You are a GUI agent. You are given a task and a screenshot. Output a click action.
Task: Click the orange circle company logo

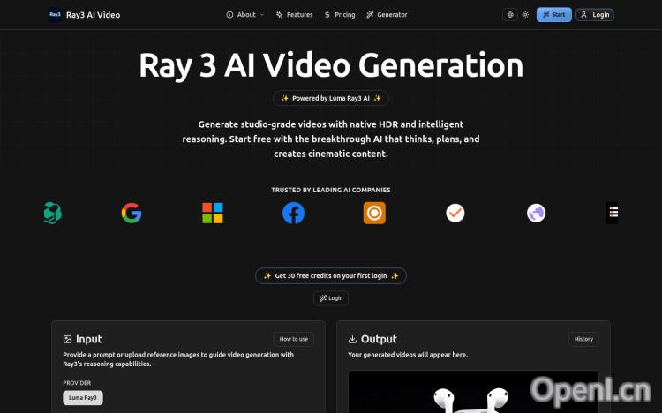(374, 213)
